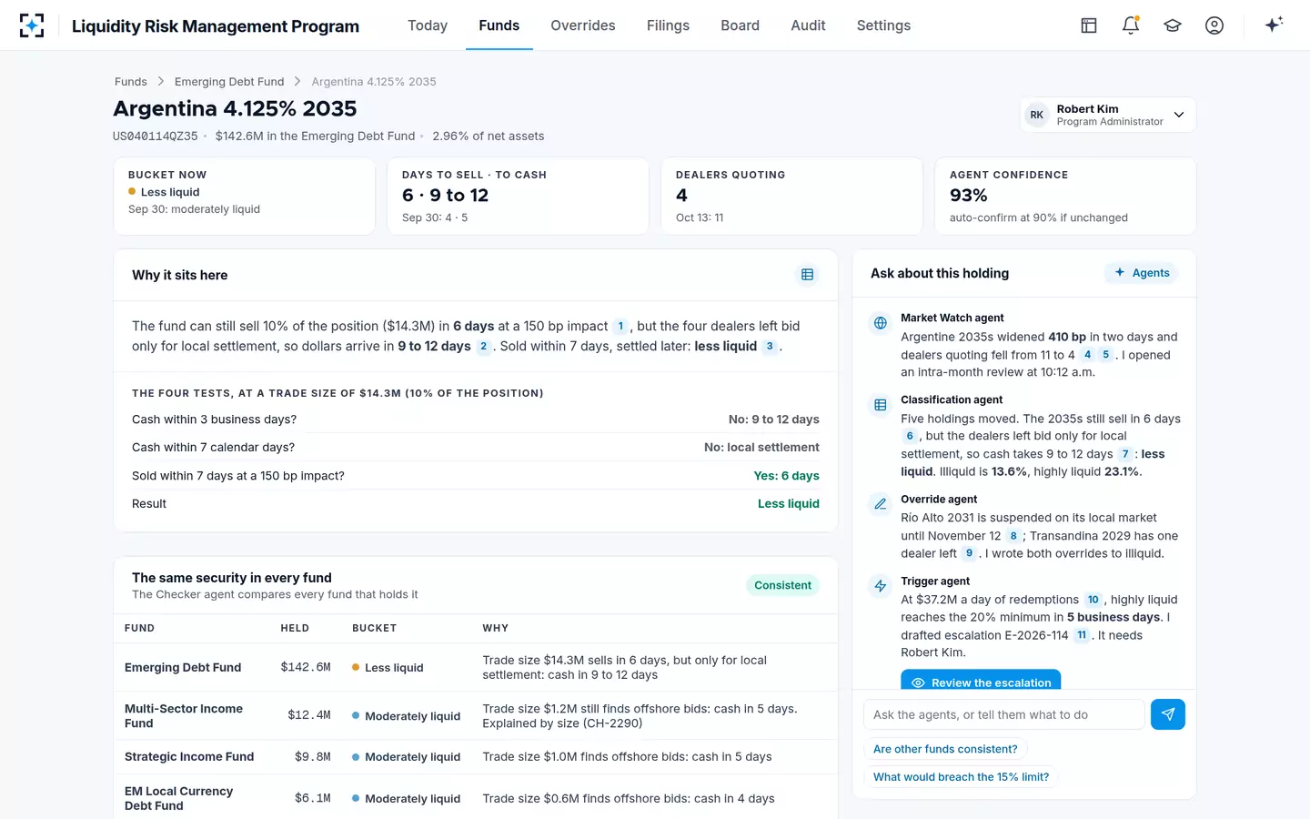Navigate to Emerging Debt Fund breadcrumb
Image resolution: width=1310 pixels, height=819 pixels.
pyautogui.click(x=229, y=82)
